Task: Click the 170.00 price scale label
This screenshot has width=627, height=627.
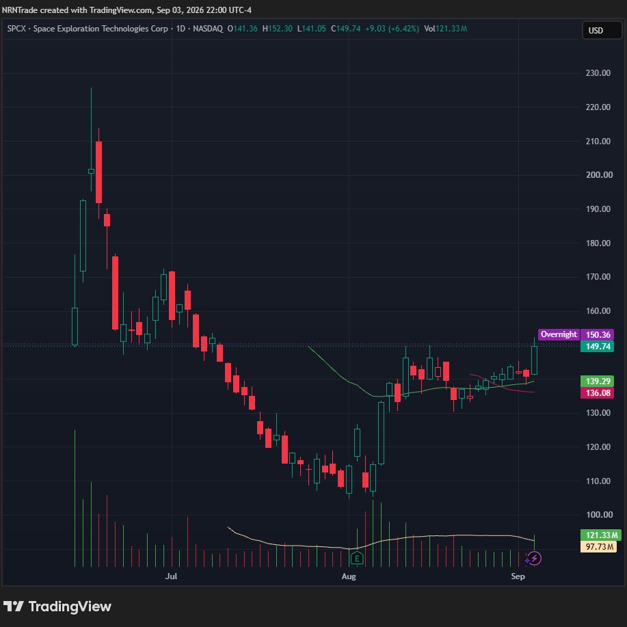Action: click(x=598, y=277)
